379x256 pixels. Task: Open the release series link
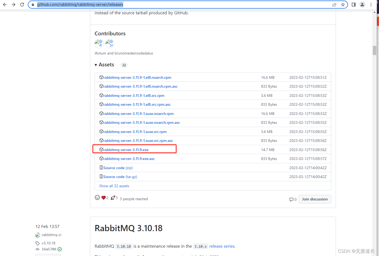[x=222, y=246]
